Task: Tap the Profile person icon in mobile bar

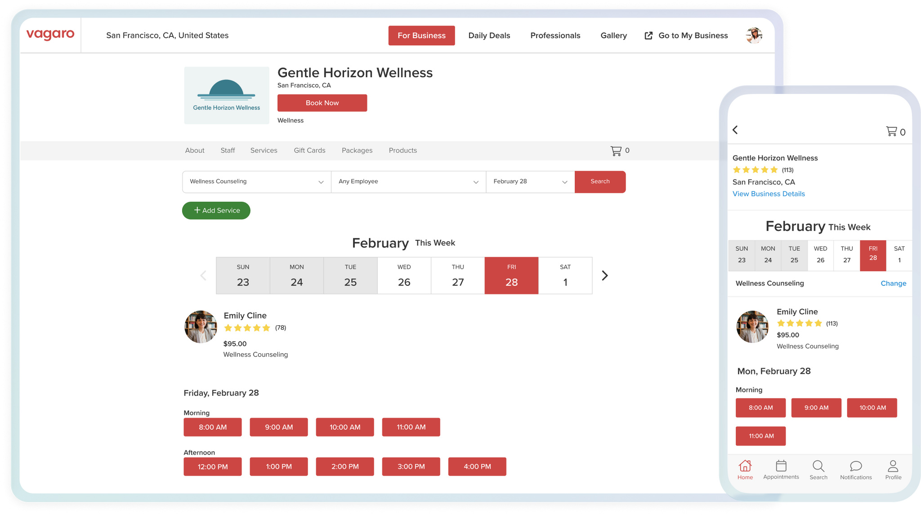Action: click(893, 466)
